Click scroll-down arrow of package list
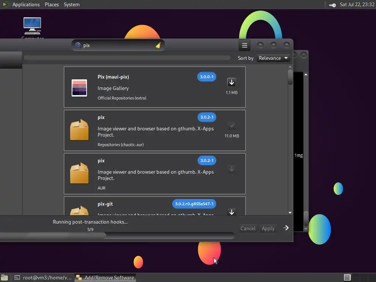The height and width of the screenshot is (282, 376). pos(290,213)
